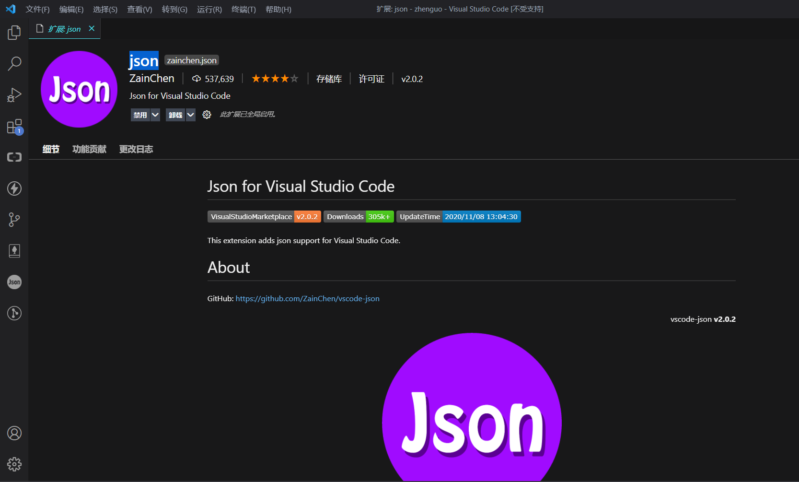Click the VS Code logo icon

[x=11, y=9]
